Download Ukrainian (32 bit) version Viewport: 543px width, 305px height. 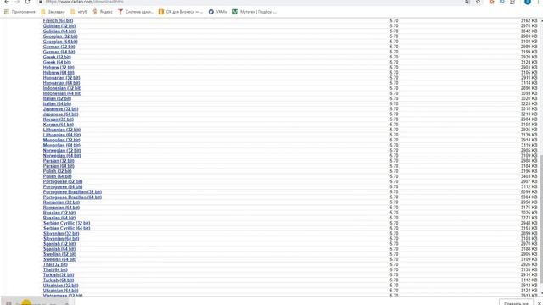pyautogui.click(x=60, y=286)
